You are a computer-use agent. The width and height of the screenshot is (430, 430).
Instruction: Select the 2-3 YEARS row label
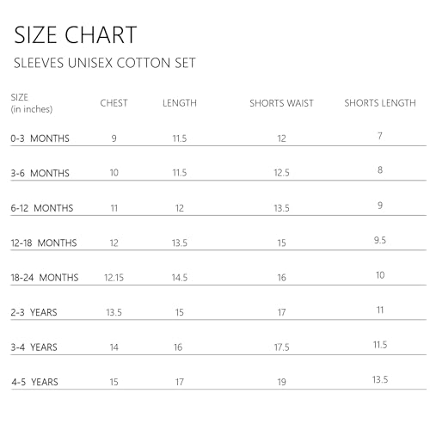[34, 312]
